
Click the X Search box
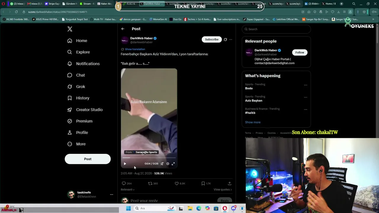pos(276,29)
